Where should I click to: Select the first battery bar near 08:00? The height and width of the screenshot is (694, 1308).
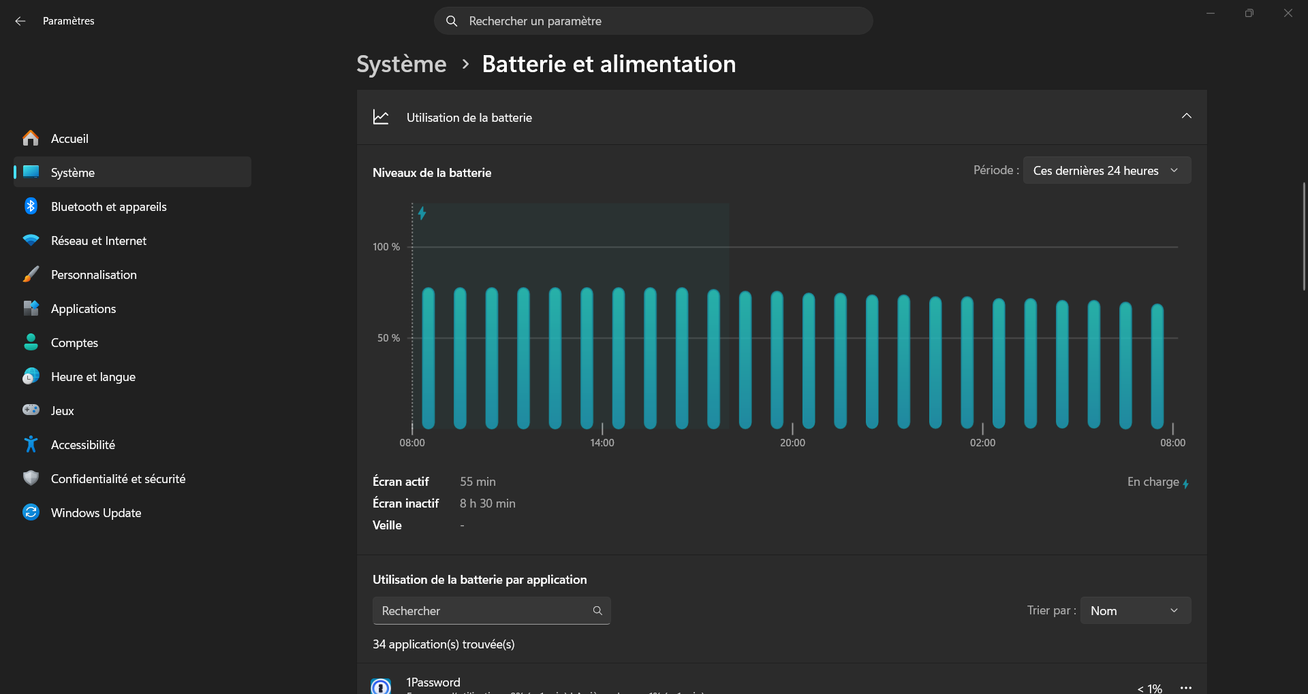click(429, 358)
